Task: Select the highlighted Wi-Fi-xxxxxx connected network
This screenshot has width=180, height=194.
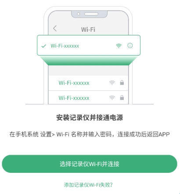Action: (89, 45)
